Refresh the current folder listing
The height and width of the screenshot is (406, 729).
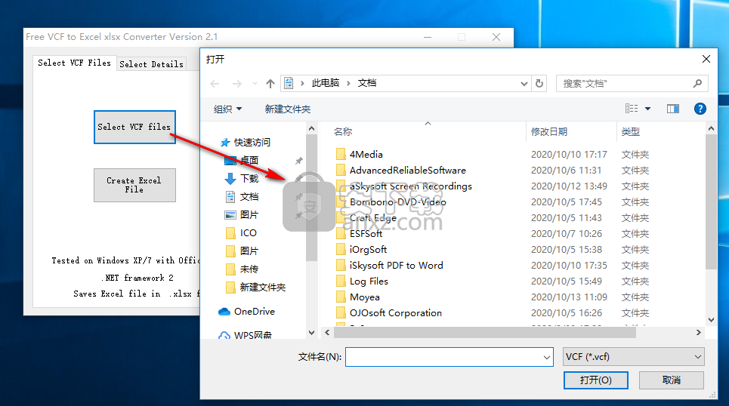(x=539, y=84)
